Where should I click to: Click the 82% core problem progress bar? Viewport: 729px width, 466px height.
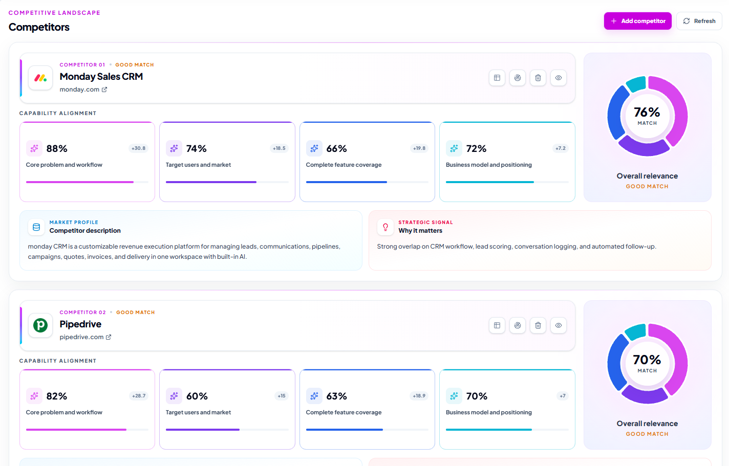coord(87,430)
